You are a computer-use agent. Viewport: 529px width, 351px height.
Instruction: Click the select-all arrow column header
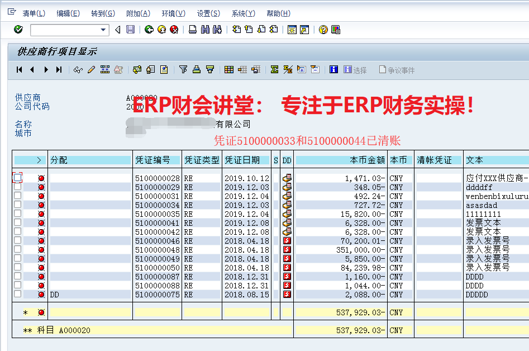click(x=39, y=160)
